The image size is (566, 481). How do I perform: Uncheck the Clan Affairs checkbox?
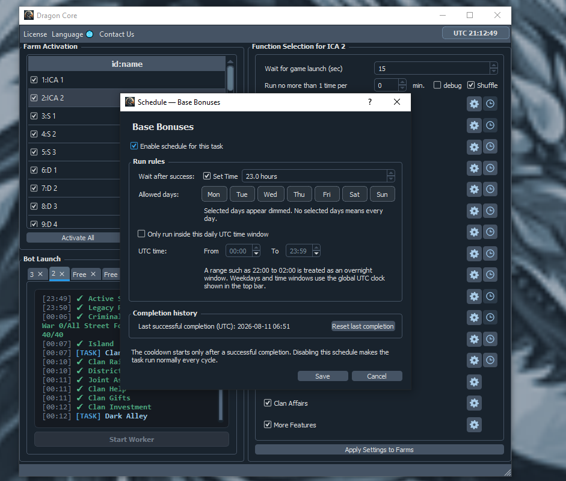pyautogui.click(x=268, y=403)
